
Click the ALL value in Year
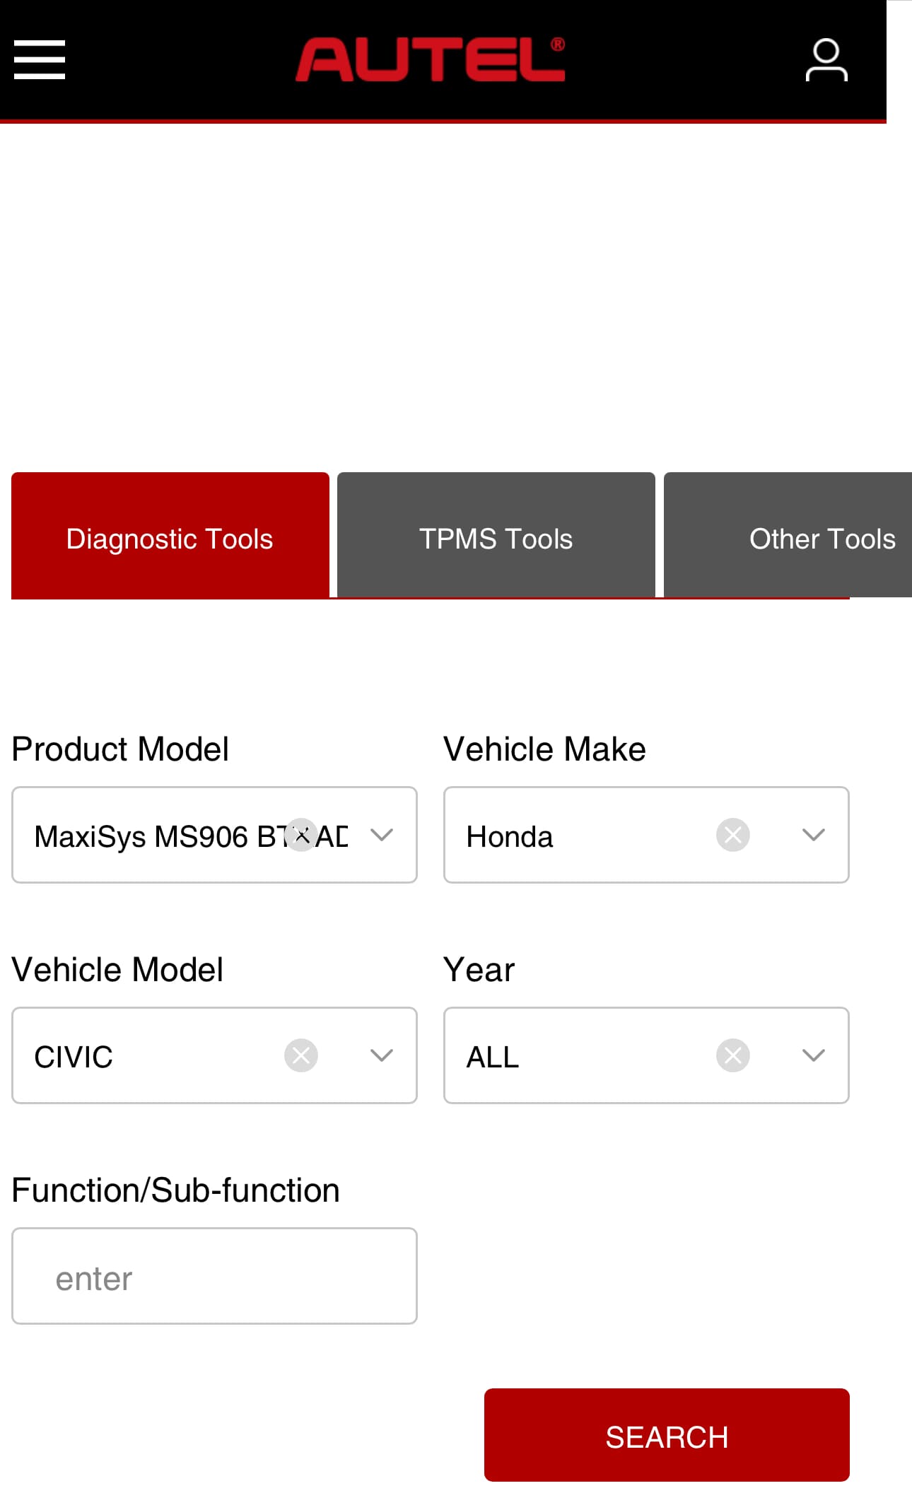pos(493,1058)
